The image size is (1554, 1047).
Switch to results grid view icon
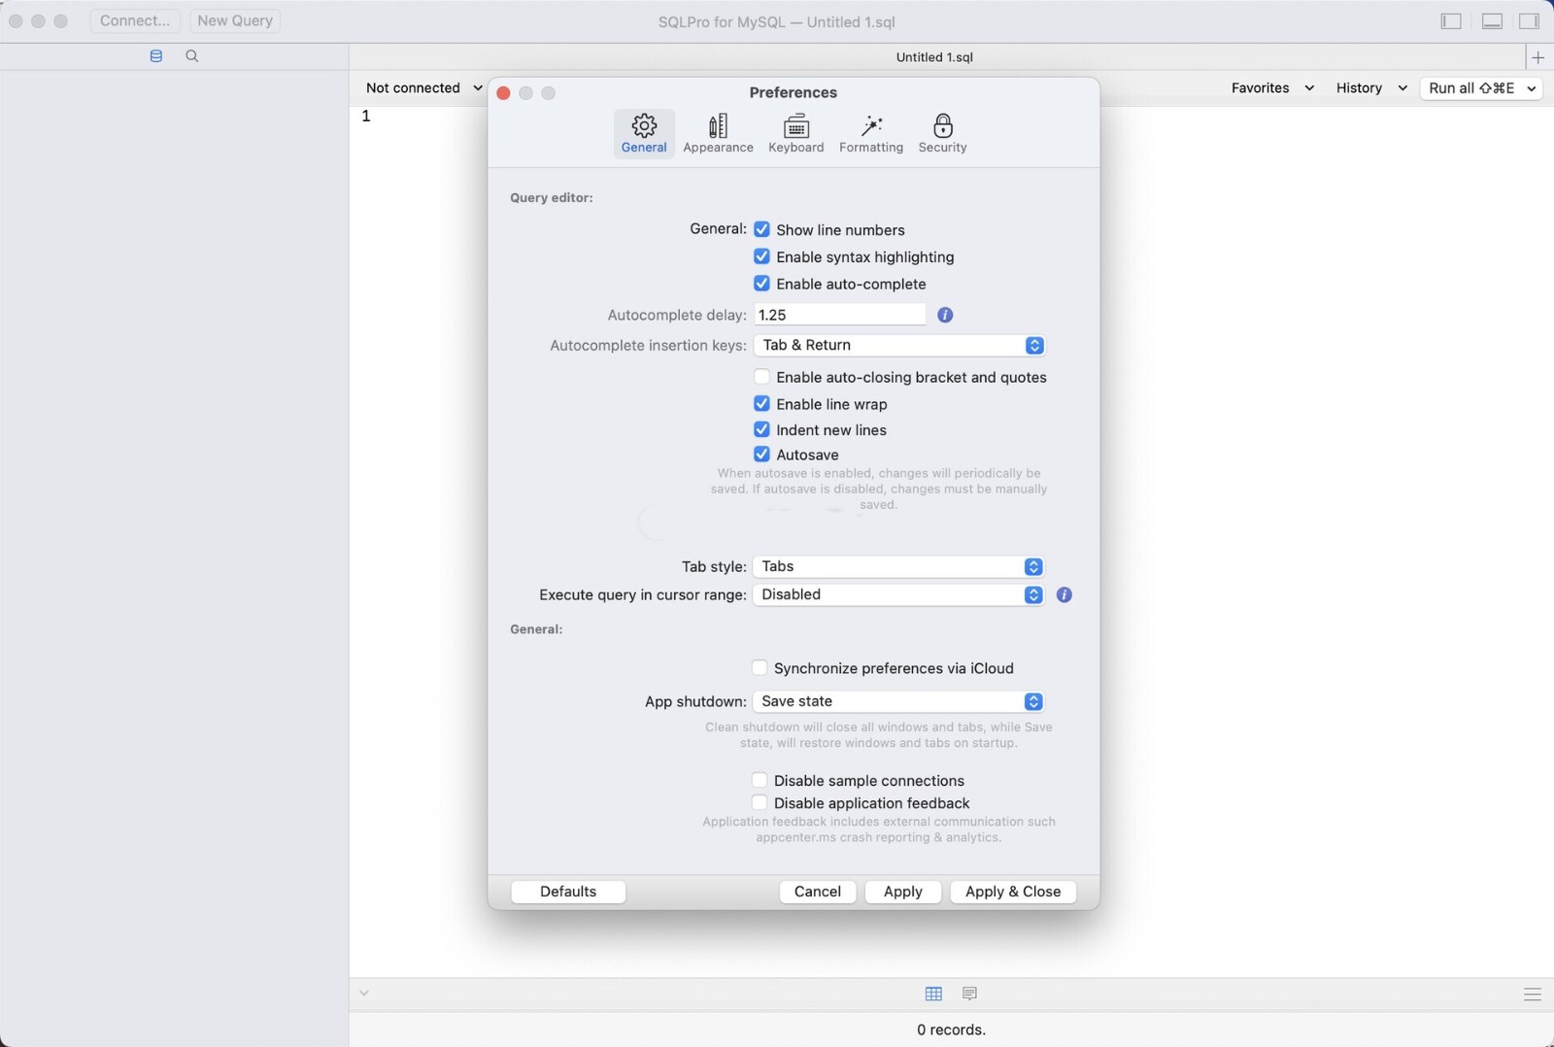(x=933, y=994)
